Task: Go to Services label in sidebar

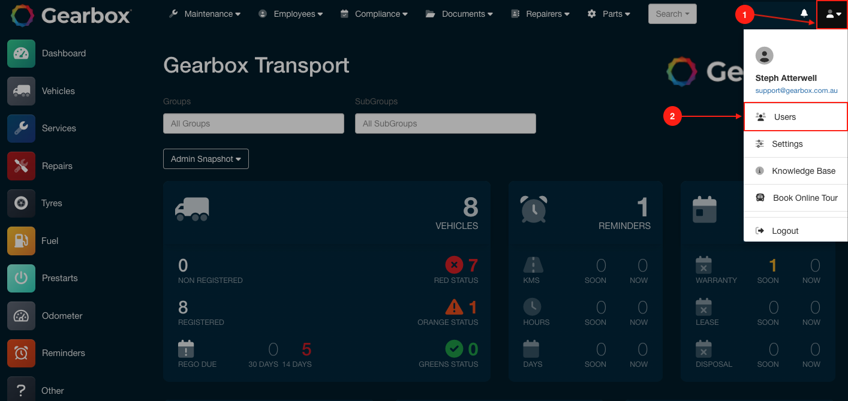Action: click(x=59, y=128)
